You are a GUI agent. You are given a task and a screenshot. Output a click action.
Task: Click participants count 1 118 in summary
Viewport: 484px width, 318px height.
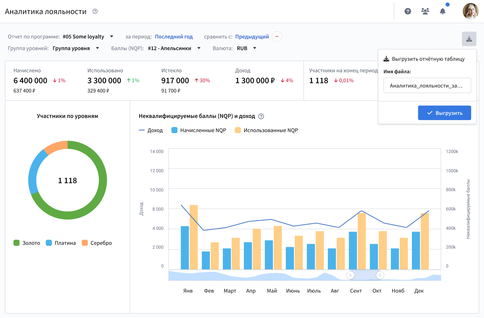pos(319,81)
